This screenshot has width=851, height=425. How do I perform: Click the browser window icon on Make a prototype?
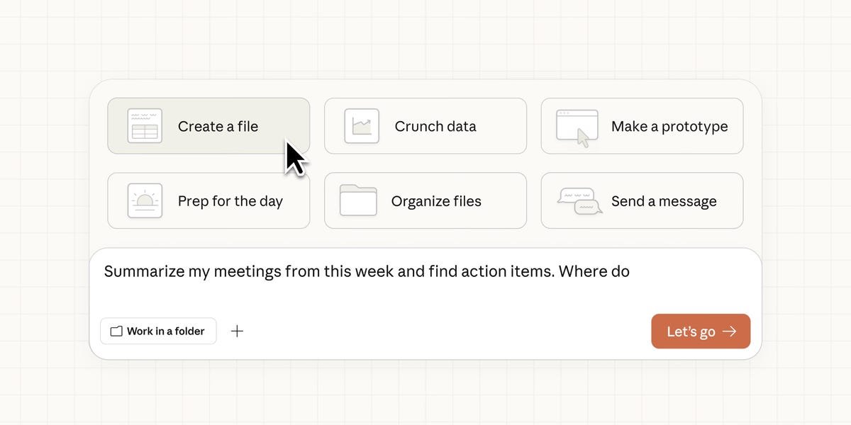click(x=577, y=127)
